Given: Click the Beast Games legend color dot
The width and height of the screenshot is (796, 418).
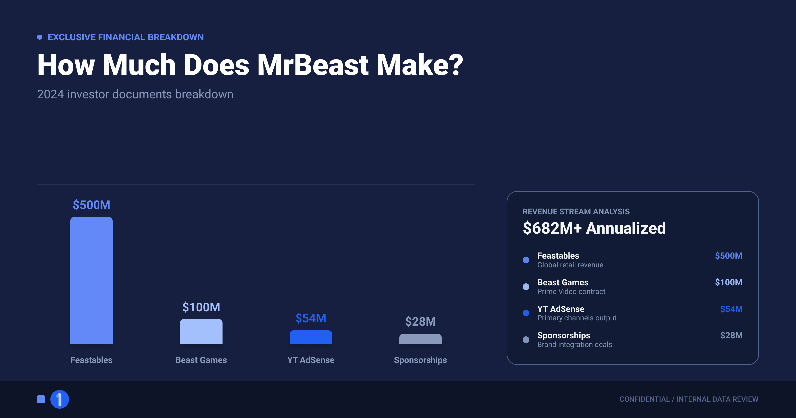Looking at the screenshot, I should pyautogui.click(x=526, y=287).
